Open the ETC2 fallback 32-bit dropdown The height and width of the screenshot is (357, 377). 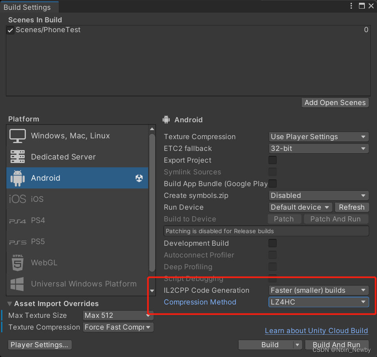319,149
